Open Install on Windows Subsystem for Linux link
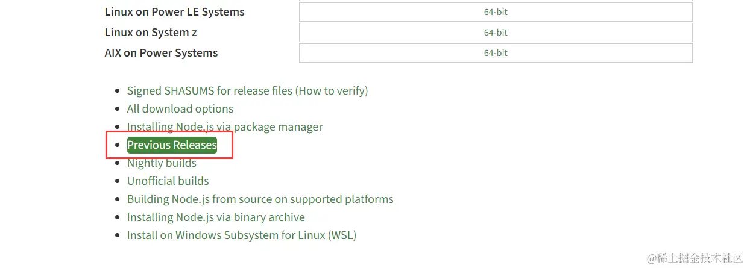This screenshot has width=747, height=268. tap(241, 235)
